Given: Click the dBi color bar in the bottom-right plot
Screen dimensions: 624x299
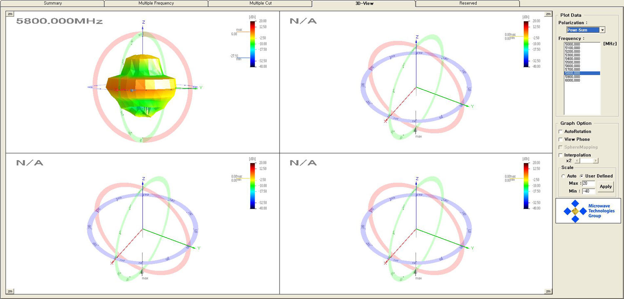Looking at the screenshot, I should pyautogui.click(x=527, y=185).
